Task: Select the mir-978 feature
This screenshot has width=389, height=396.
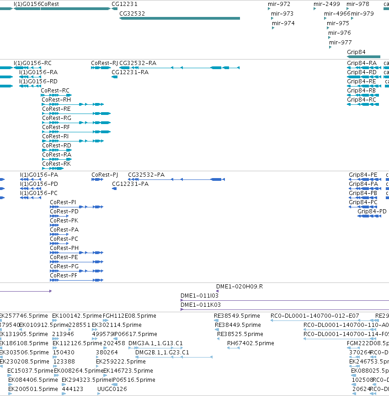Action: point(348,9)
